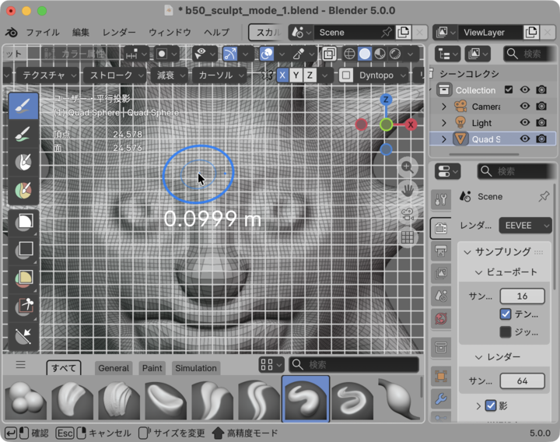Viewport: 560px width, 442px height.
Task: Select the Paint tool below the Brush tool
Action: pyautogui.click(x=23, y=135)
